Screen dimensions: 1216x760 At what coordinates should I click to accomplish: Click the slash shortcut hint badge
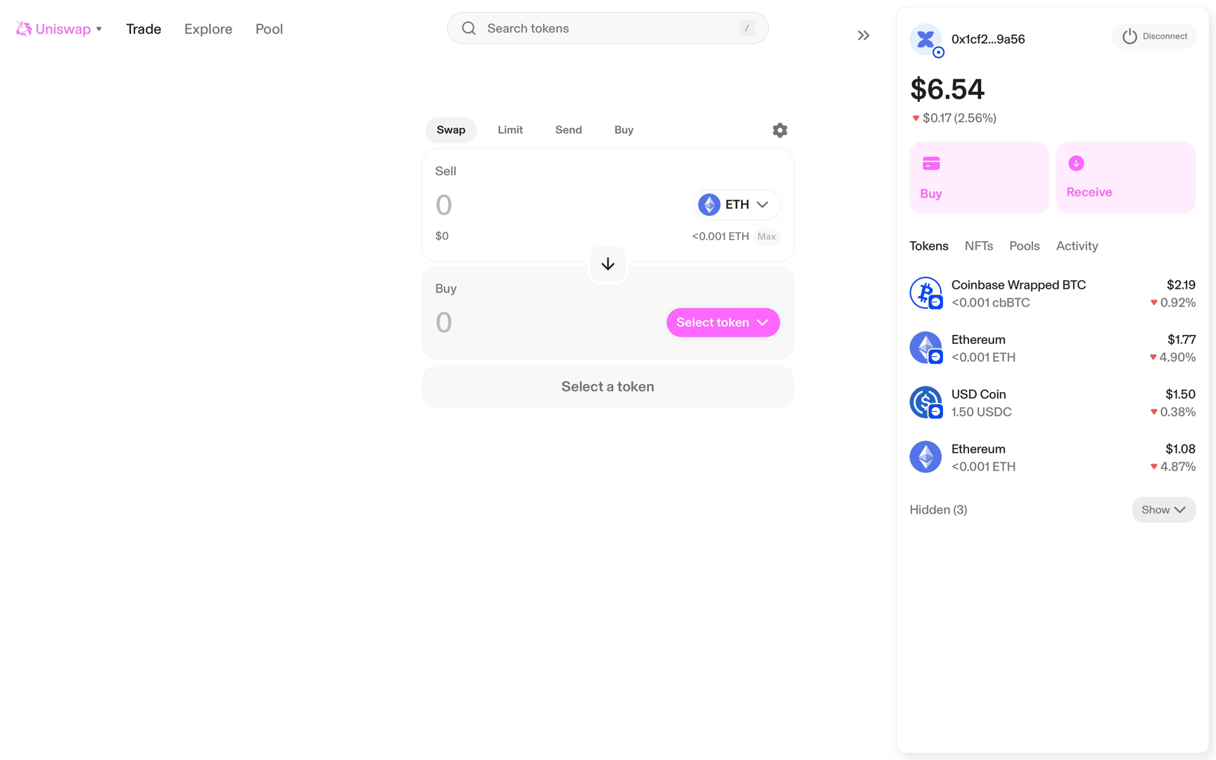747,28
